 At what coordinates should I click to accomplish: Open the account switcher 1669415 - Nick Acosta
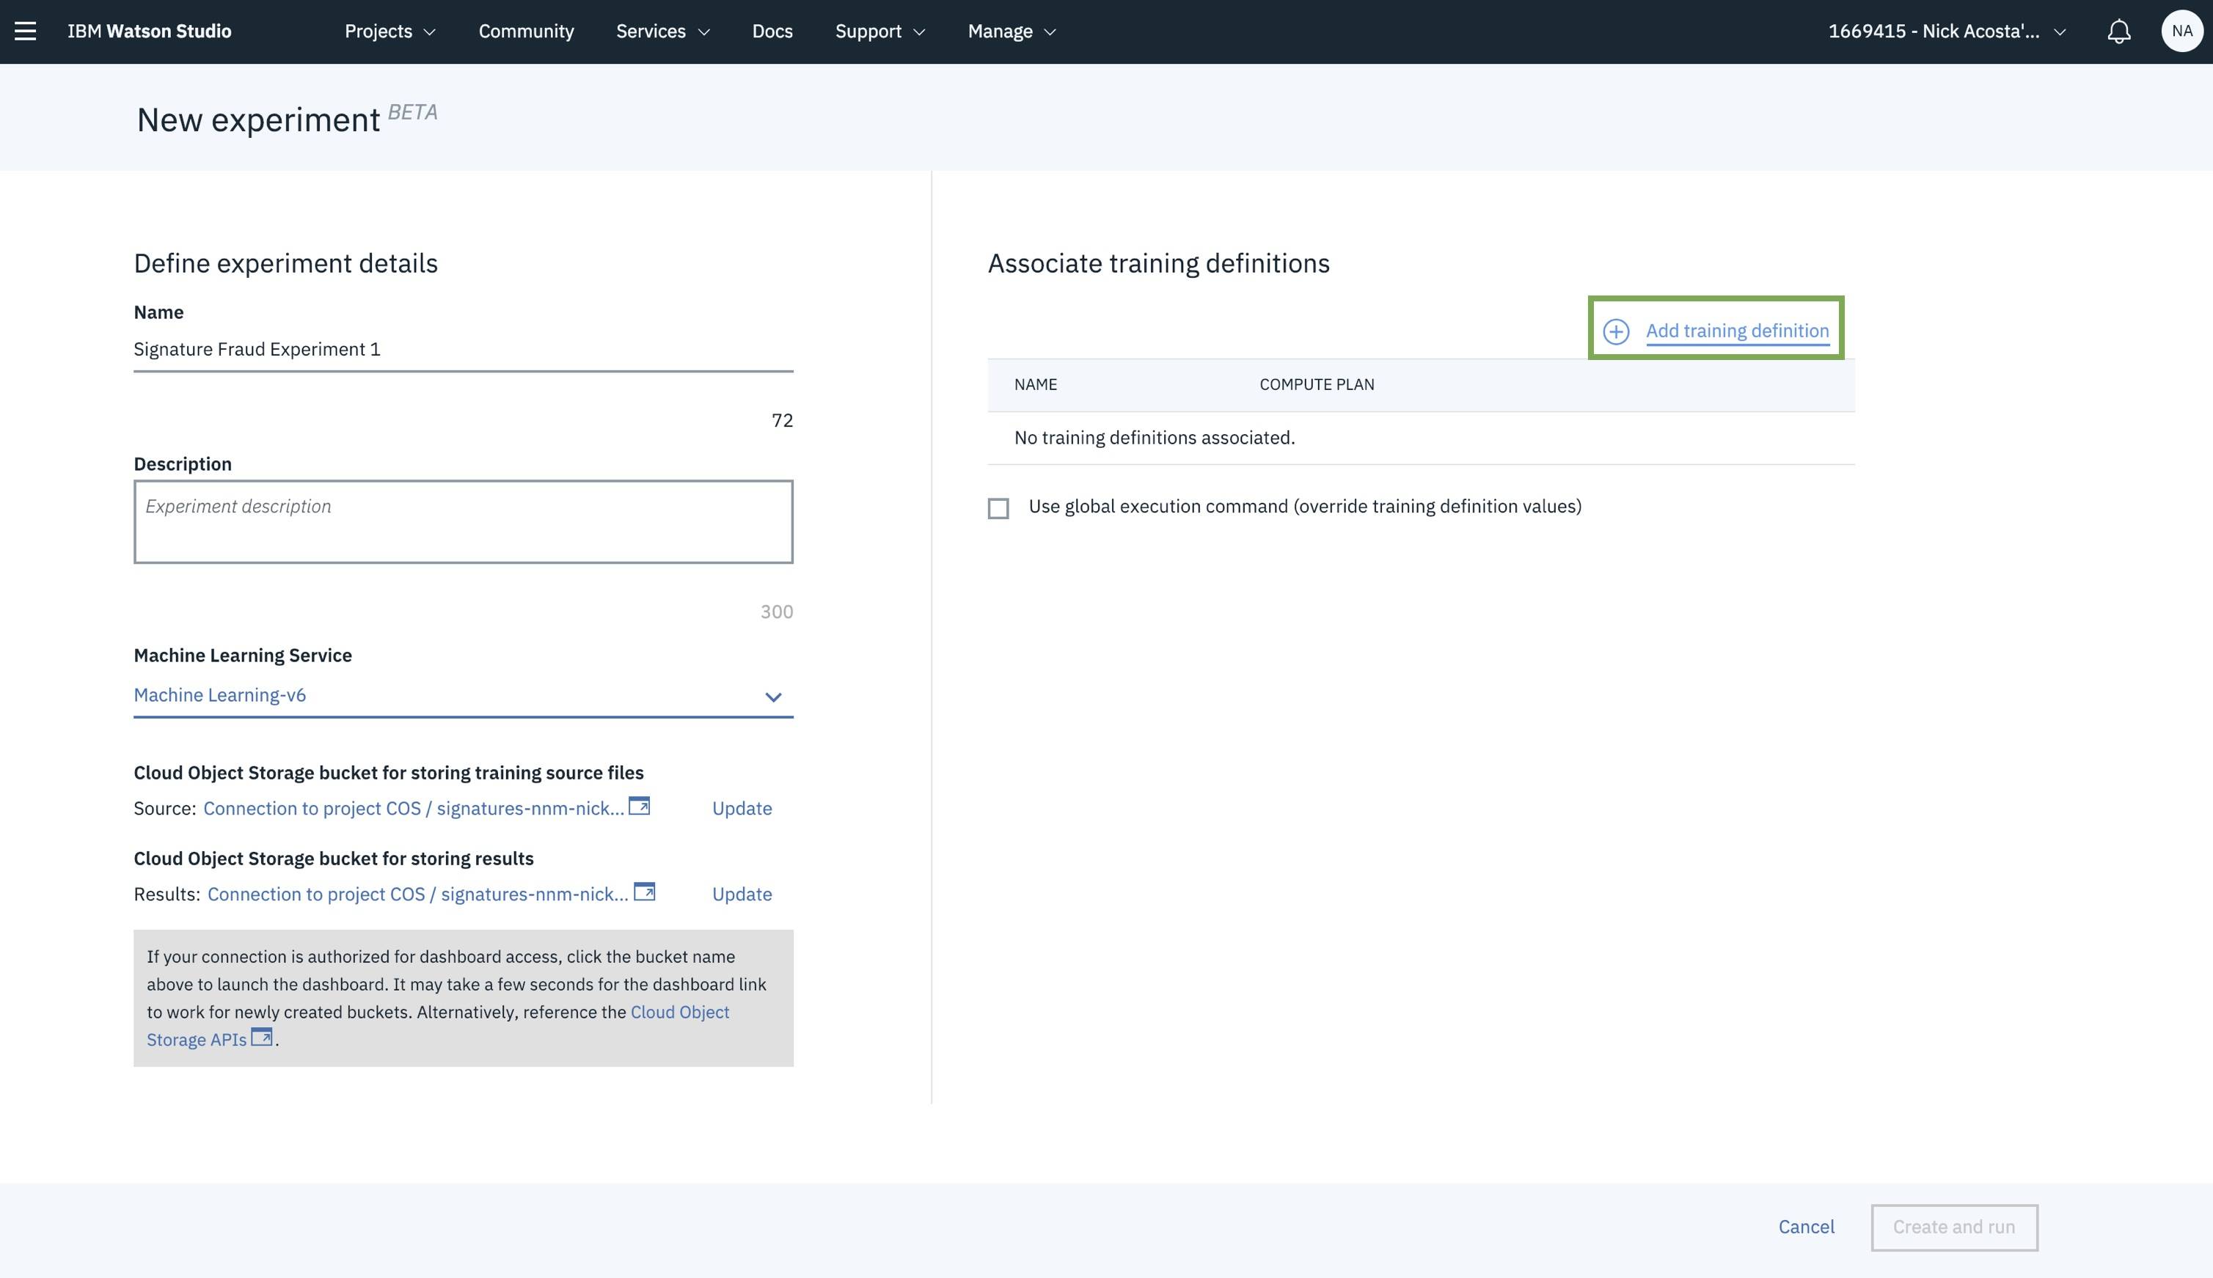point(1947,32)
